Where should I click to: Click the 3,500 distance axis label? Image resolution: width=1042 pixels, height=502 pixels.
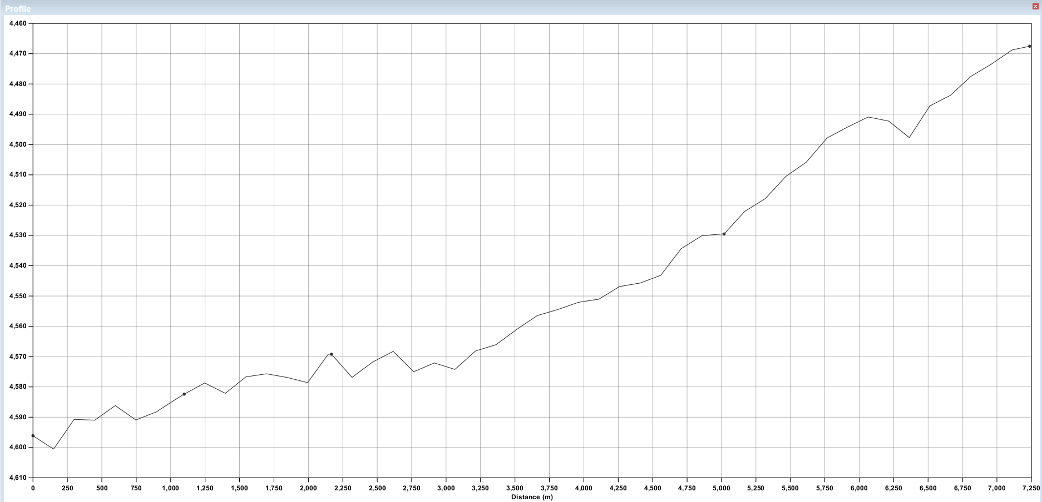tap(515, 488)
